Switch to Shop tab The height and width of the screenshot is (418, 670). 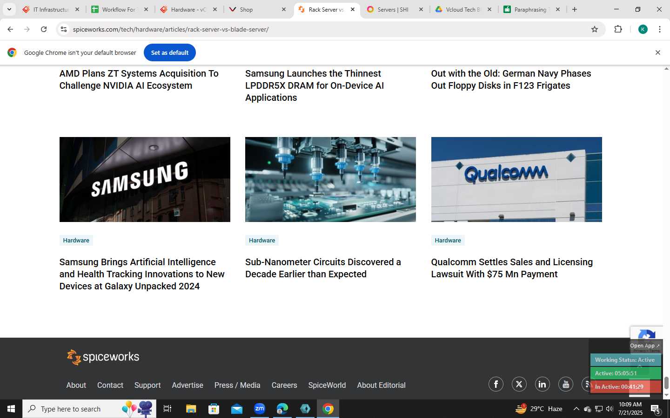[x=258, y=9]
